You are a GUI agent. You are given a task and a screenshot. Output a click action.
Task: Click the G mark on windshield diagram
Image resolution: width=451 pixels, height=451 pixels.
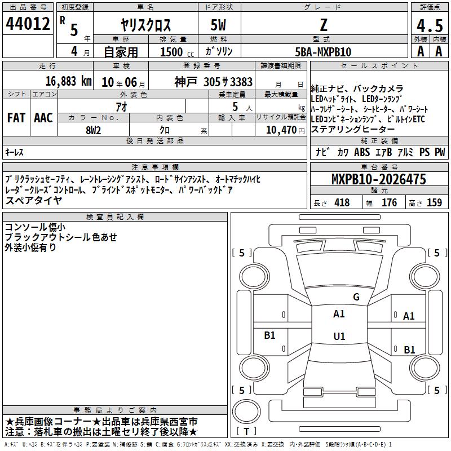(x=356, y=297)
